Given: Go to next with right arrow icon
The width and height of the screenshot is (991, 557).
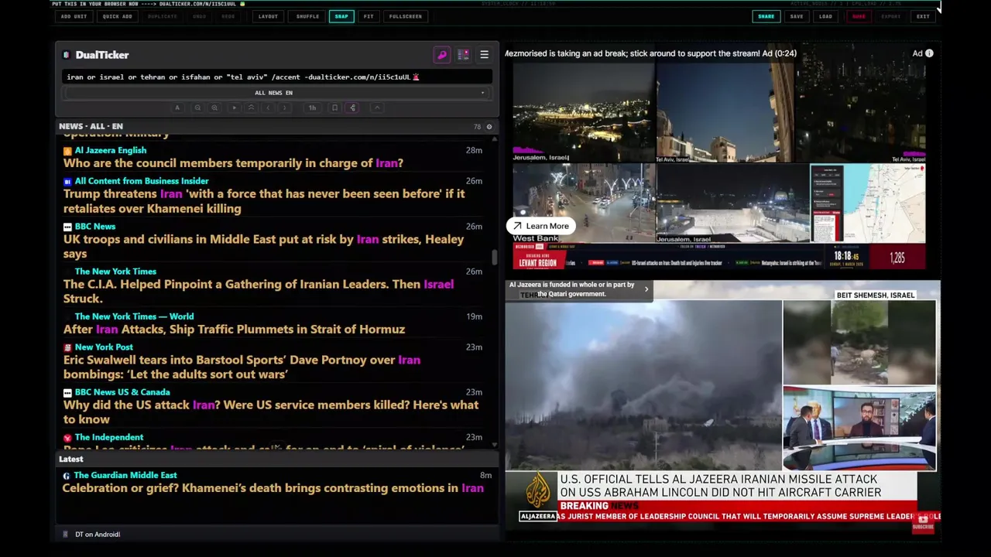Looking at the screenshot, I should point(285,108).
